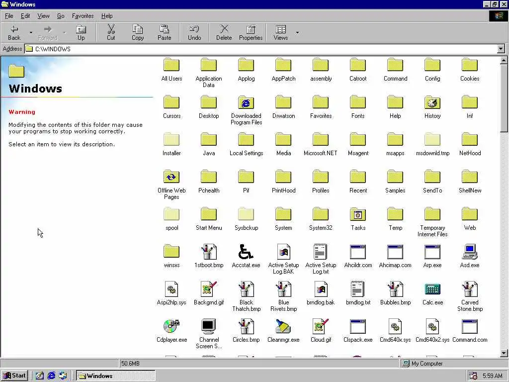This screenshot has width=509, height=382.
Task: Select the Sysbckup hidden folder
Action: point(246,219)
